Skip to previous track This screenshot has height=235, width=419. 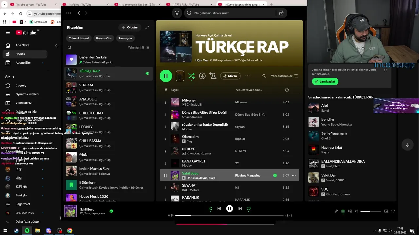[x=219, y=209]
